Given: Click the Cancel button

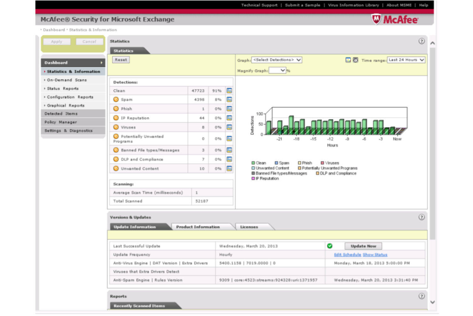Looking at the screenshot, I should click(x=89, y=42).
